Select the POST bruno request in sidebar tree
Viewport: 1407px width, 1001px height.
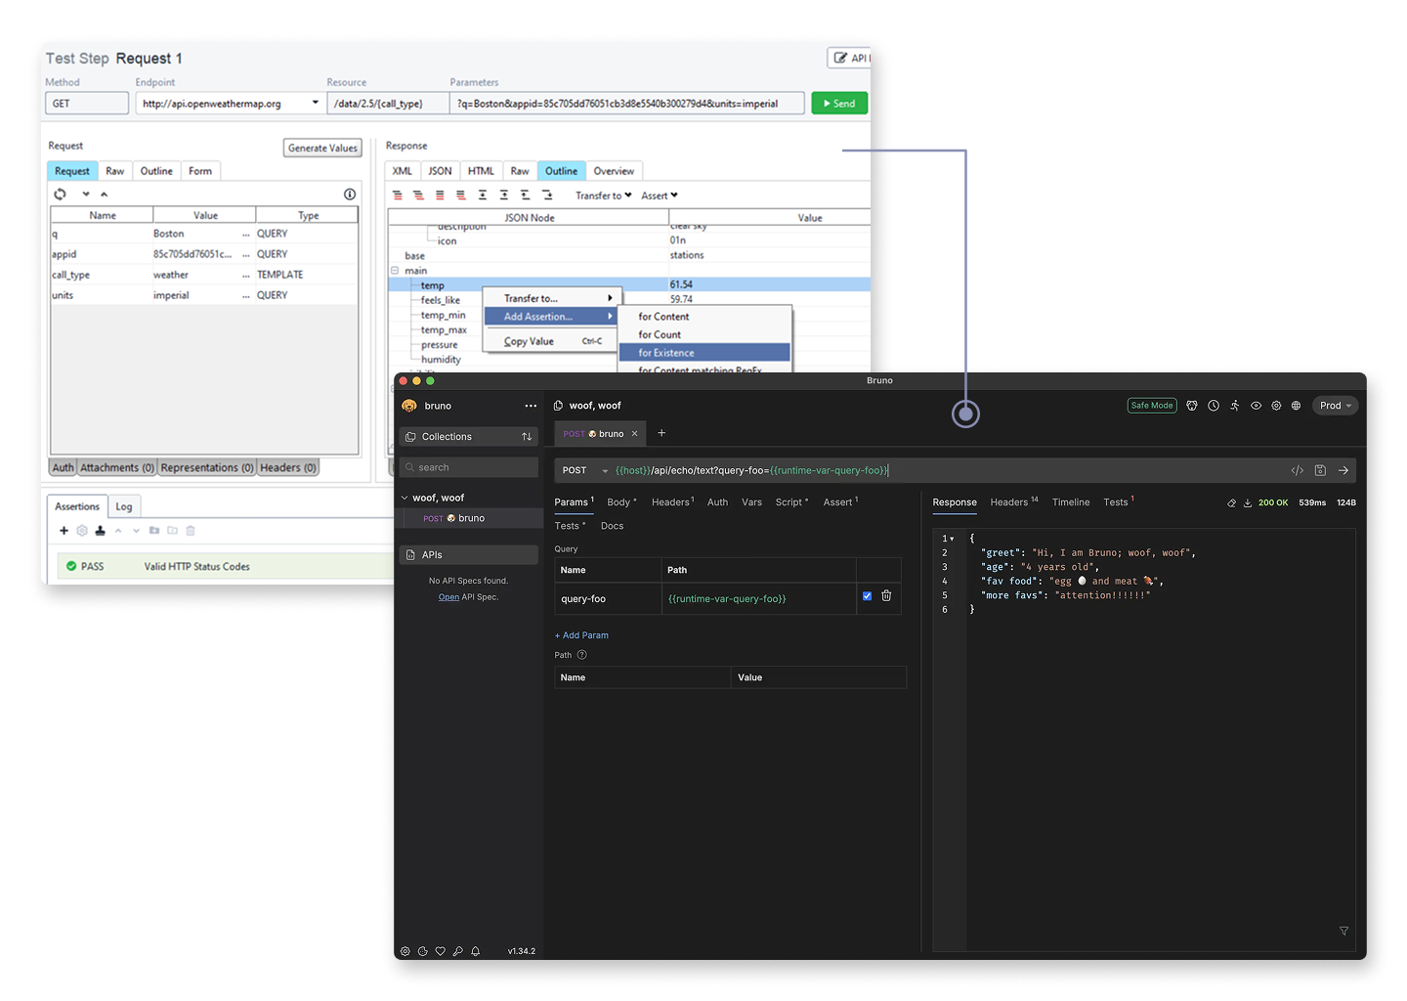(x=468, y=518)
